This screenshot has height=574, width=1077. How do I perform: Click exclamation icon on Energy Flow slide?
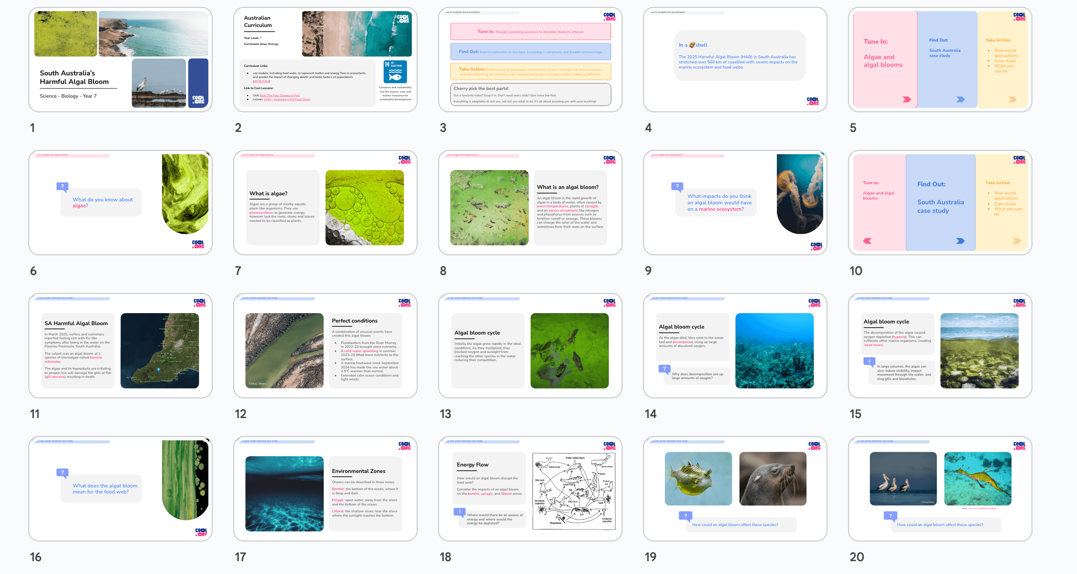[460, 511]
